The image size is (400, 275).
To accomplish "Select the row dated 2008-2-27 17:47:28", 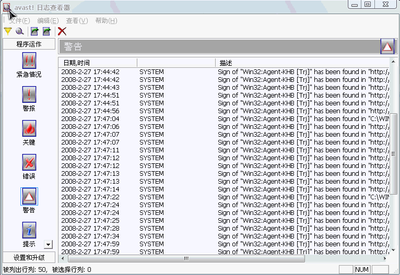I will coord(224,229).
